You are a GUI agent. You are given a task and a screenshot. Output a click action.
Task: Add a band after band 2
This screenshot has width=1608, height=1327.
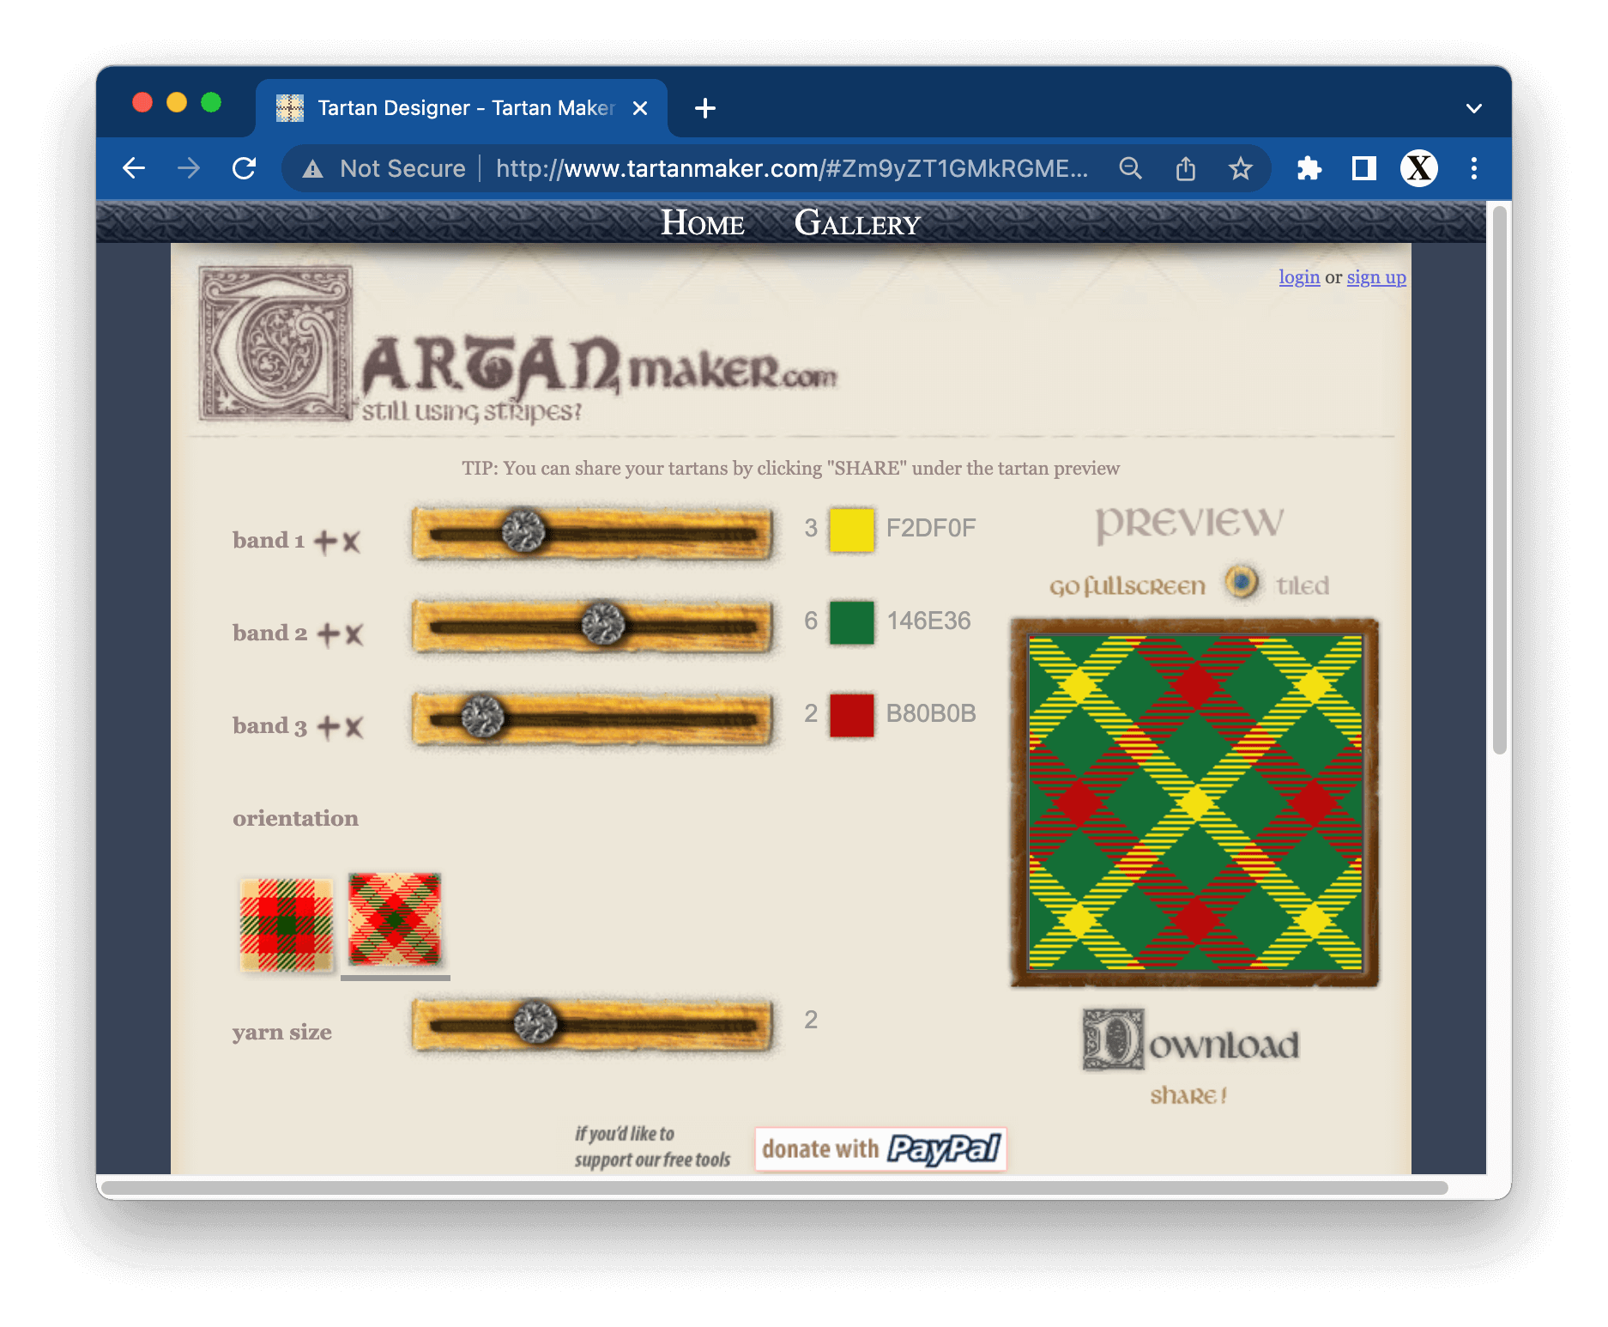click(329, 634)
